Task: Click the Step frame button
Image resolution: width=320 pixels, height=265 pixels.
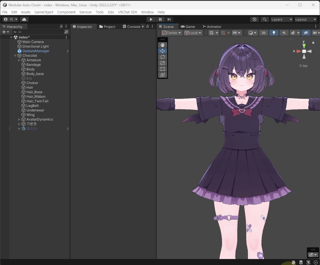Action: point(169,19)
